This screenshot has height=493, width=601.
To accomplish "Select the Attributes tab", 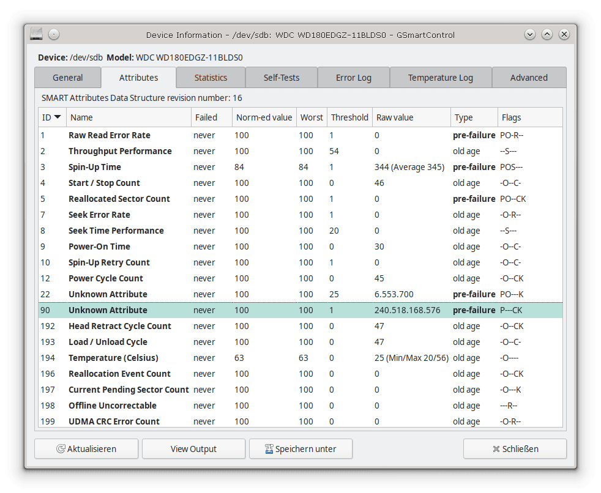I will [138, 78].
